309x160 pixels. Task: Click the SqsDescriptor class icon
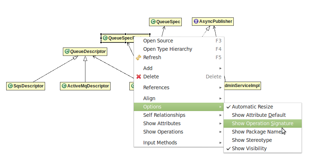coord(10,86)
